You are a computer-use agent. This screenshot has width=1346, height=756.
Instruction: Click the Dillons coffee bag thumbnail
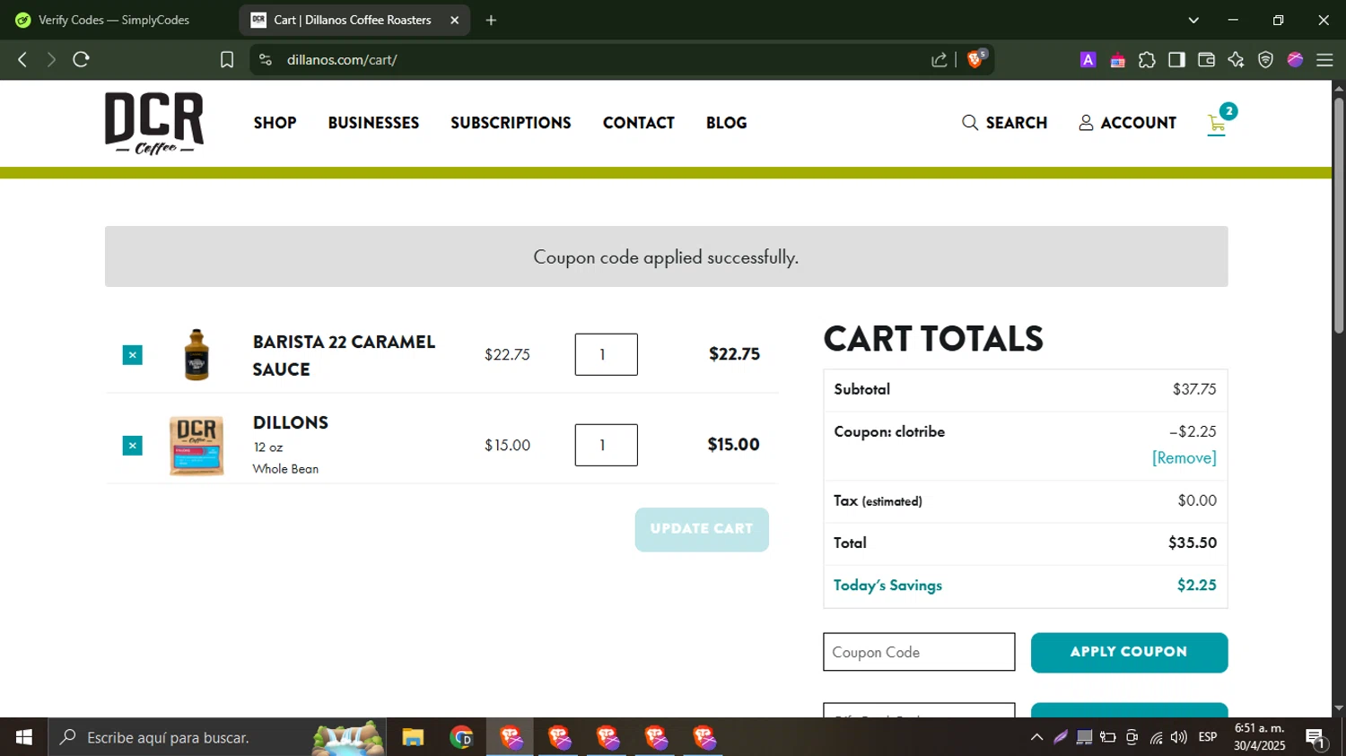[197, 446]
